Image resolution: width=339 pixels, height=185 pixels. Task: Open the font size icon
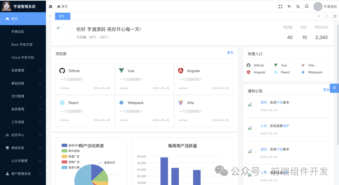tap(289, 7)
